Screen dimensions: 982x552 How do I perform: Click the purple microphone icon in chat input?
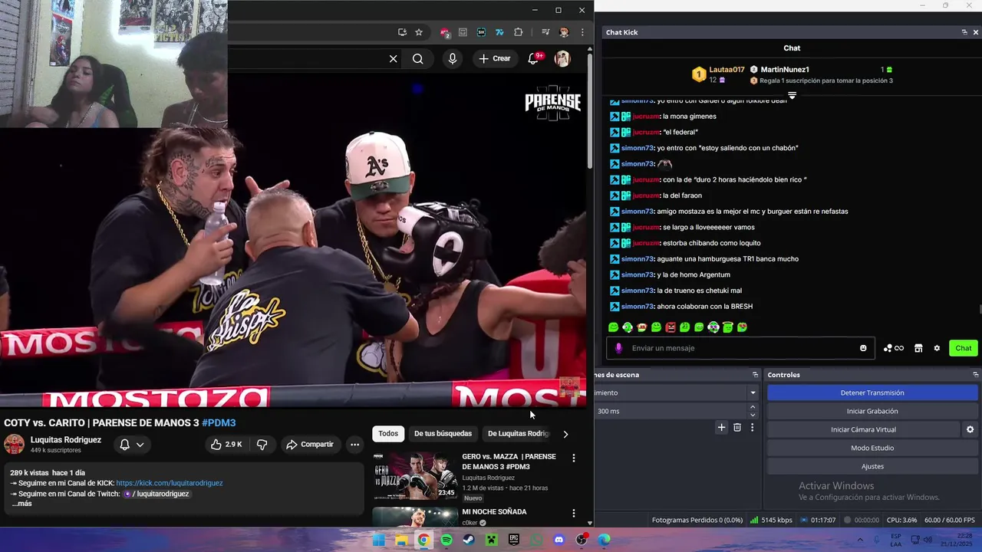(618, 348)
